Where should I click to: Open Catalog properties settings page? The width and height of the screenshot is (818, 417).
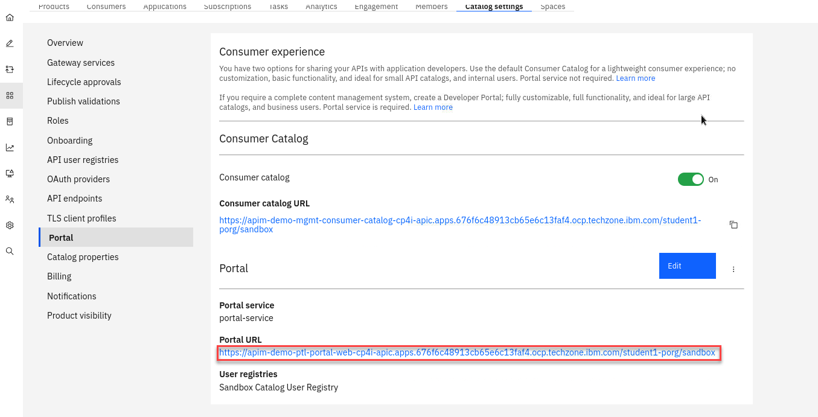(83, 257)
